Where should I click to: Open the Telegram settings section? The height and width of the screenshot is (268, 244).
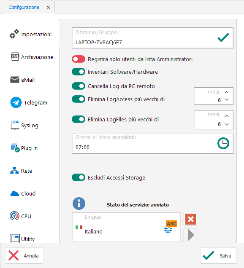click(x=29, y=102)
